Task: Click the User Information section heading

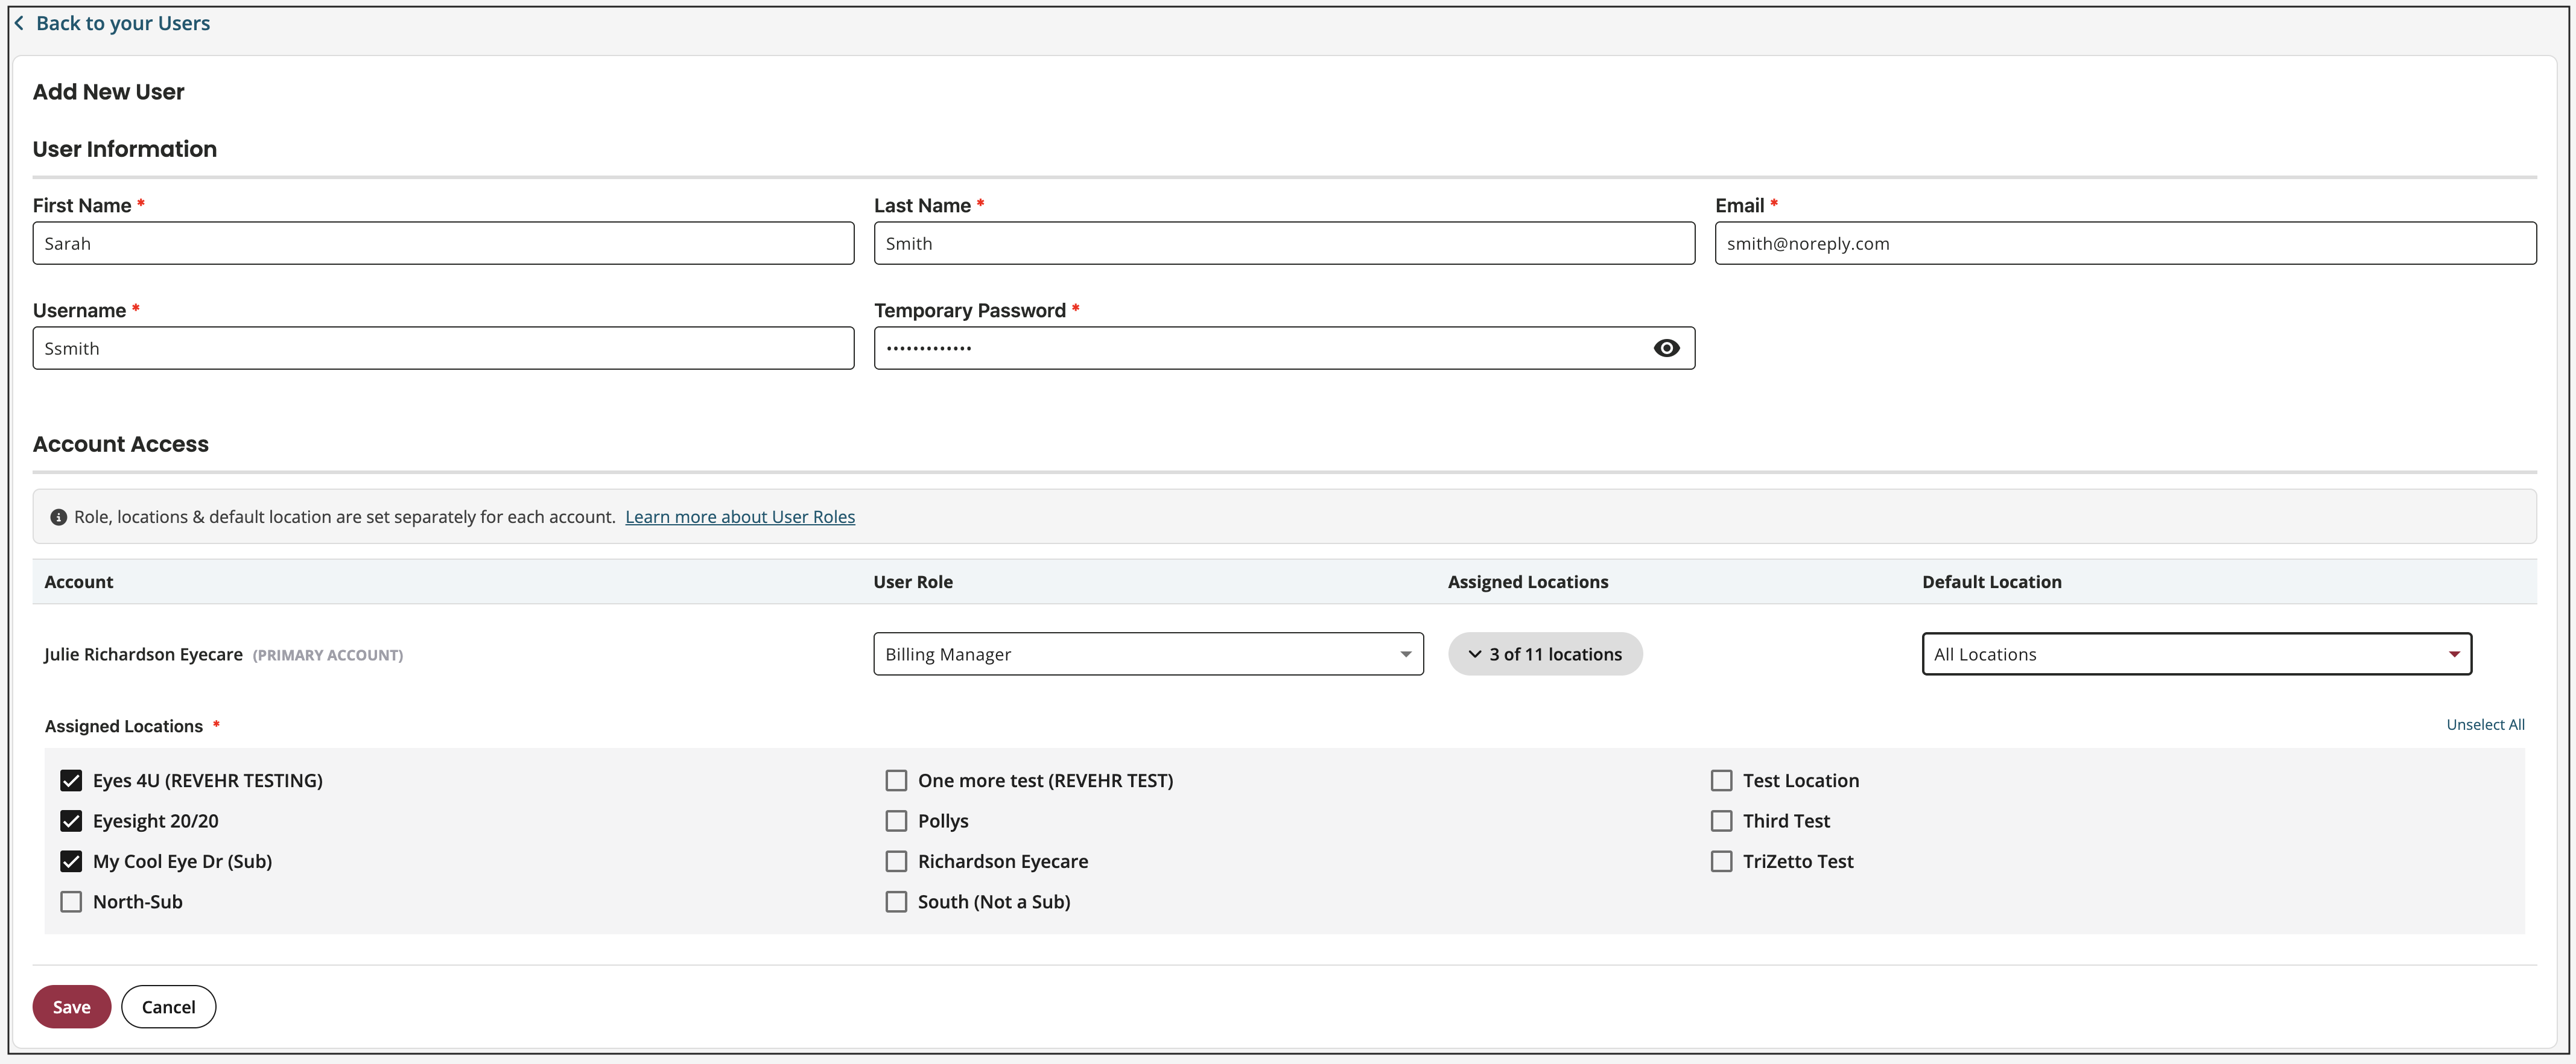Action: point(125,149)
